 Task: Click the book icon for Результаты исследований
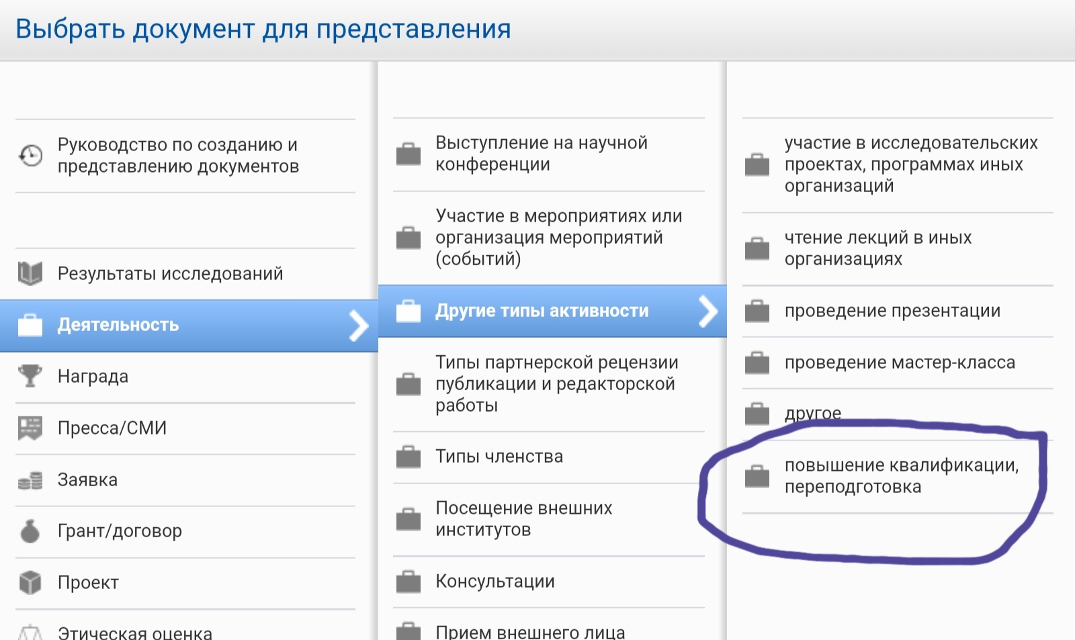coord(30,273)
